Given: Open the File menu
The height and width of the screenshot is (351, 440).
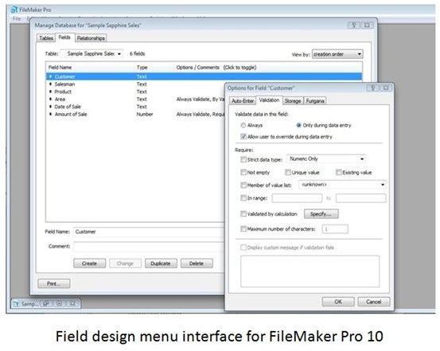Looking at the screenshot, I should click(x=17, y=18).
